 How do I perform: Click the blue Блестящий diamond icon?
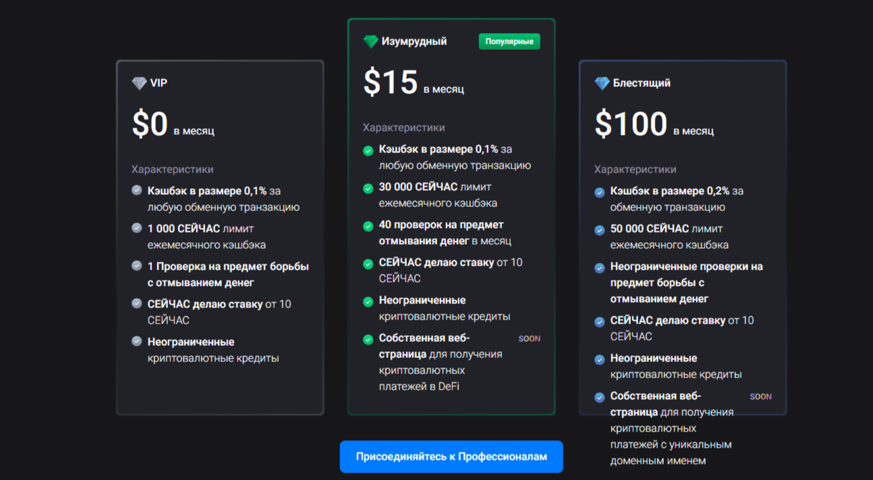coord(602,84)
